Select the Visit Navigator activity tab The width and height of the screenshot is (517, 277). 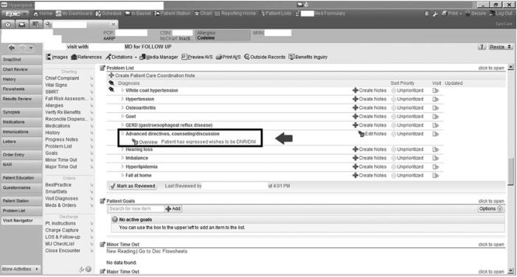[21, 220]
